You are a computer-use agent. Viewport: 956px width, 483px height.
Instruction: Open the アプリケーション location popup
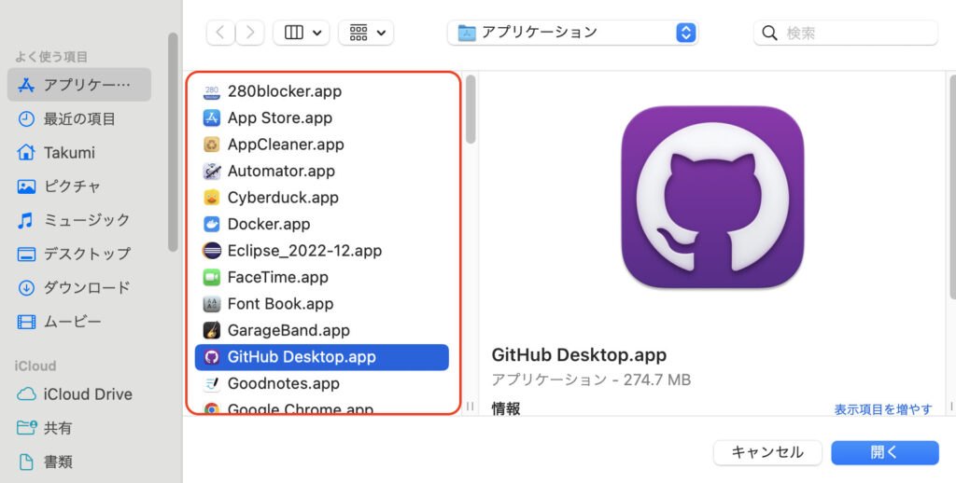[572, 33]
